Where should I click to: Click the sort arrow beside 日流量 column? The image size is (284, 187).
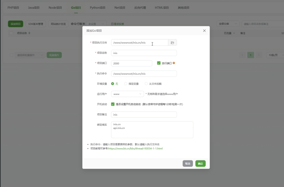tap(234, 33)
